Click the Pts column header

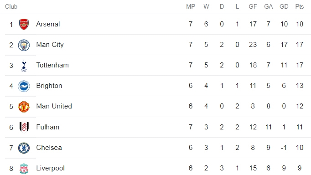pos(300,6)
